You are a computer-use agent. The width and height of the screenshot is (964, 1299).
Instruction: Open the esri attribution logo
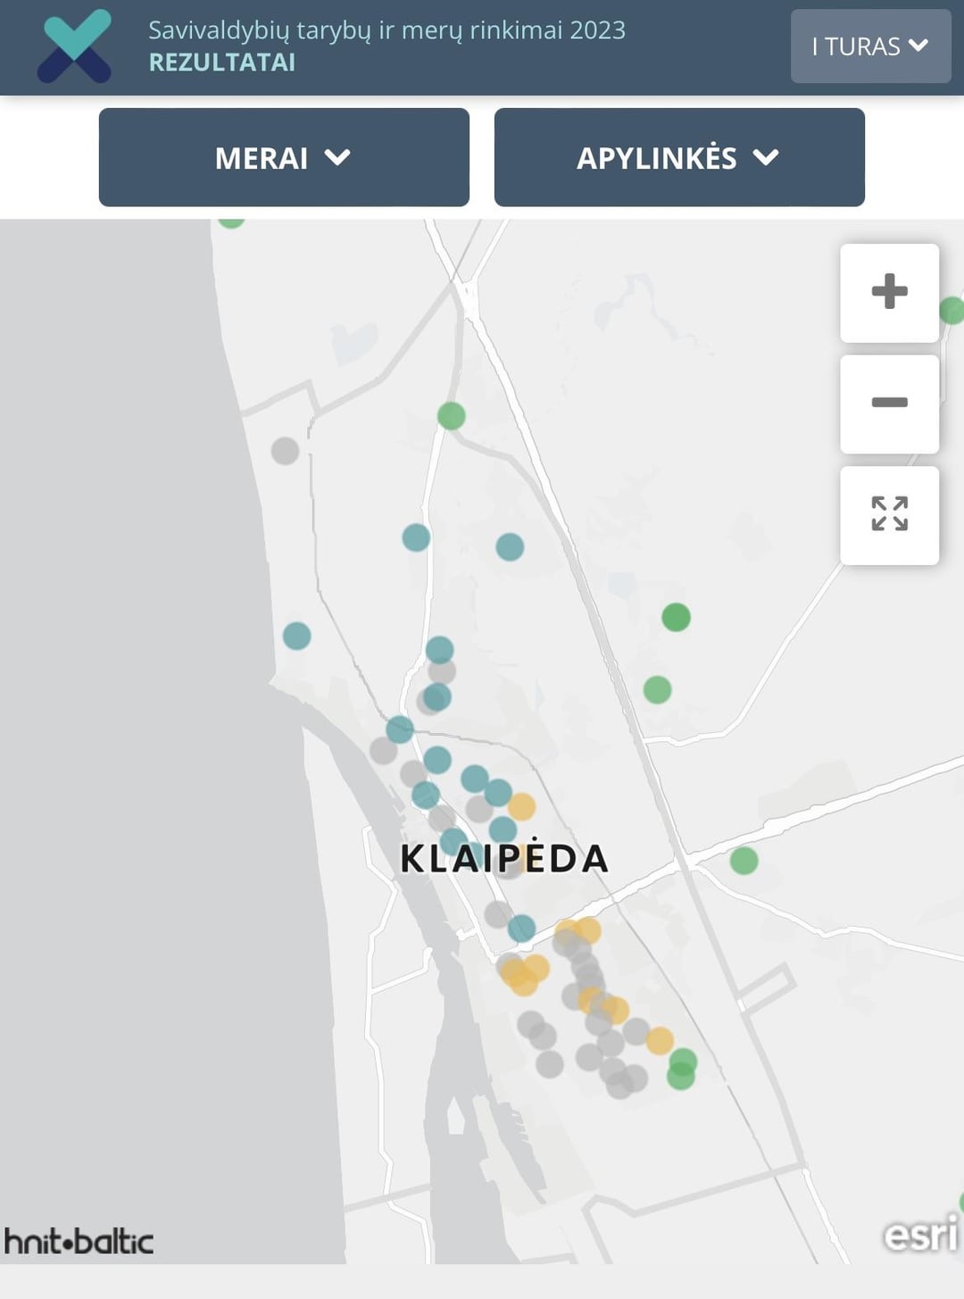coord(920,1235)
